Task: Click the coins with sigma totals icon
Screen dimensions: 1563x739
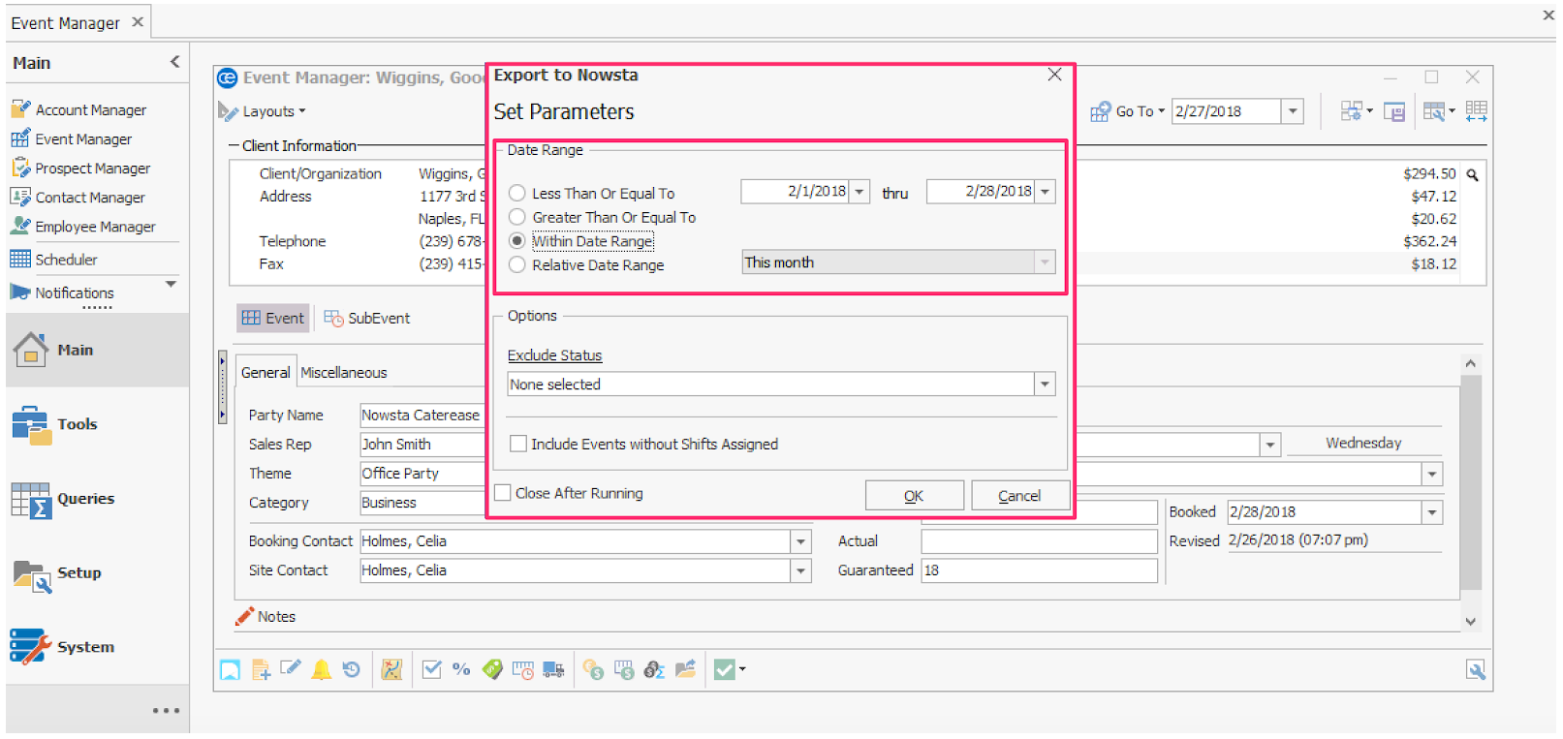Action: [654, 669]
